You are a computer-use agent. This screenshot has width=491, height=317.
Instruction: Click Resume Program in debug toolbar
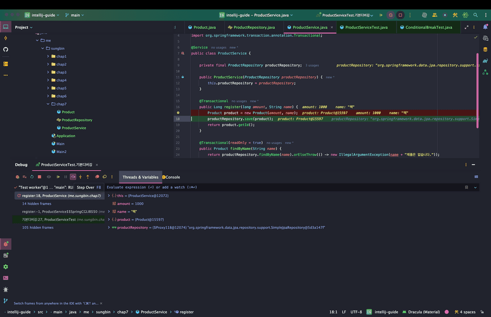(x=58, y=177)
